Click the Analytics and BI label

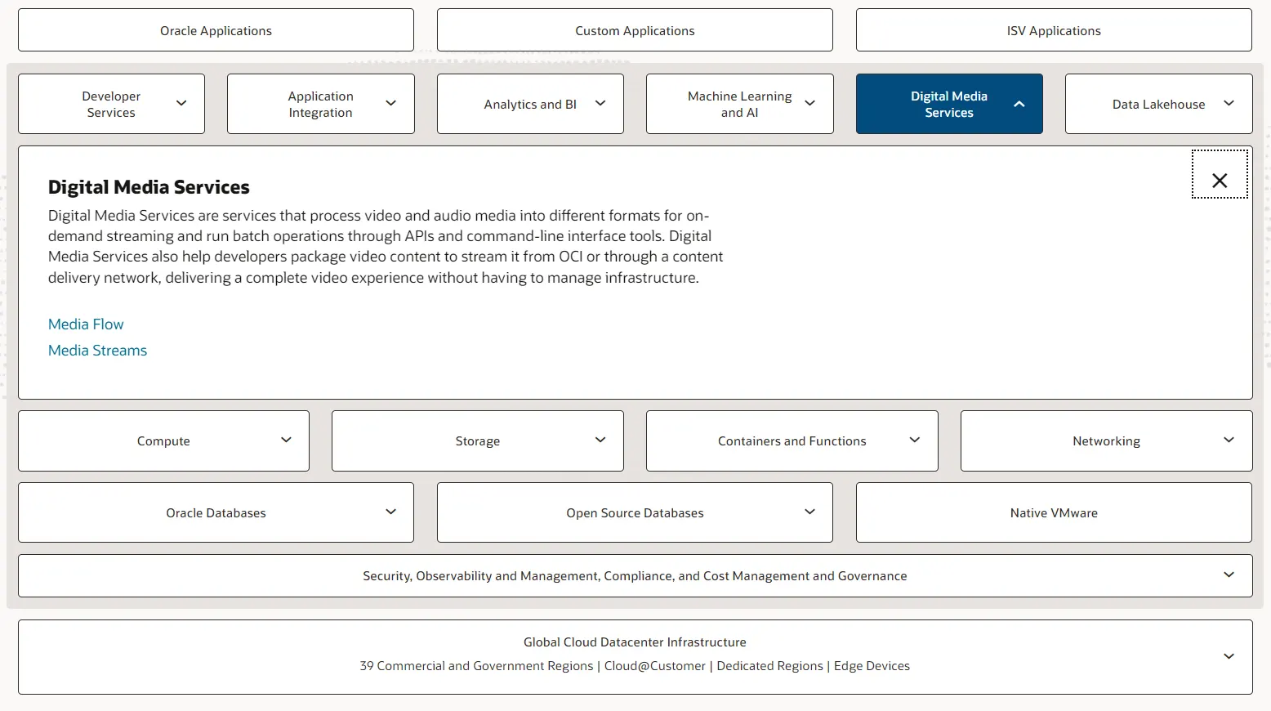point(530,105)
